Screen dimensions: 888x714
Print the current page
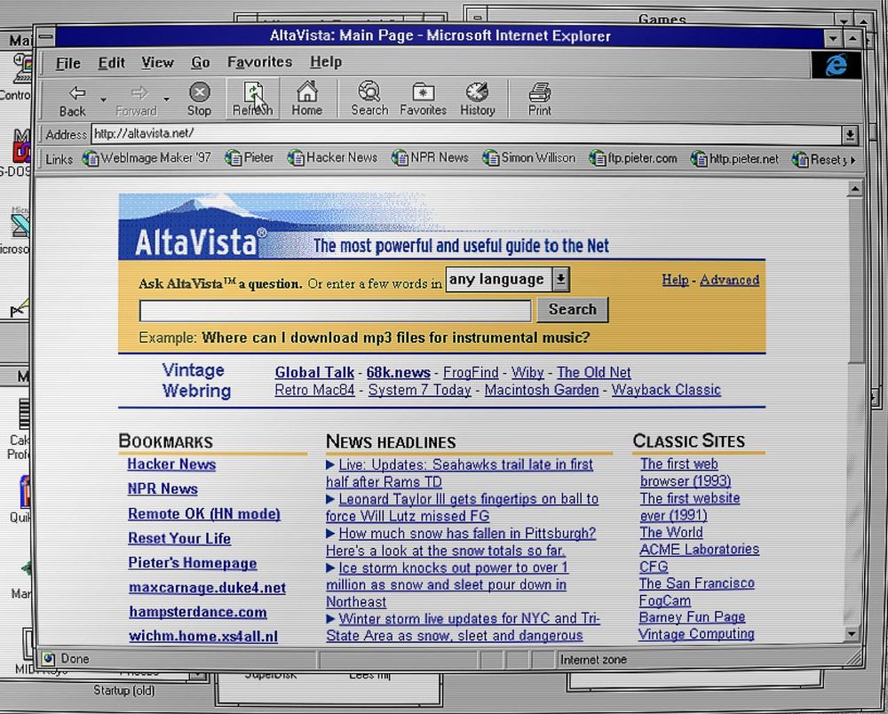point(540,99)
